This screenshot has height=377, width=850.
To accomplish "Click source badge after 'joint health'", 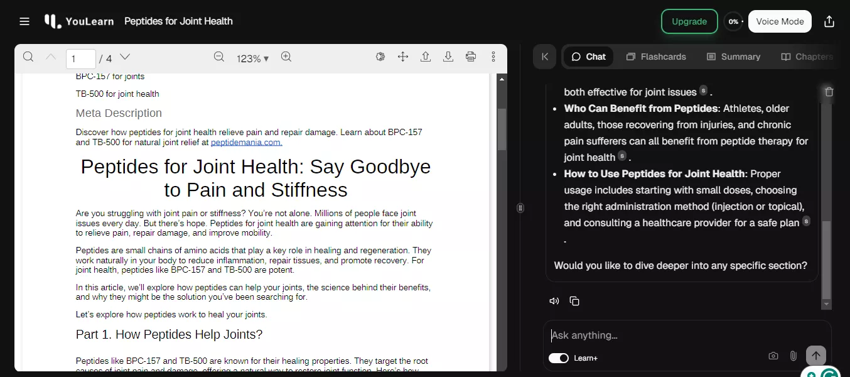I will pos(622,155).
